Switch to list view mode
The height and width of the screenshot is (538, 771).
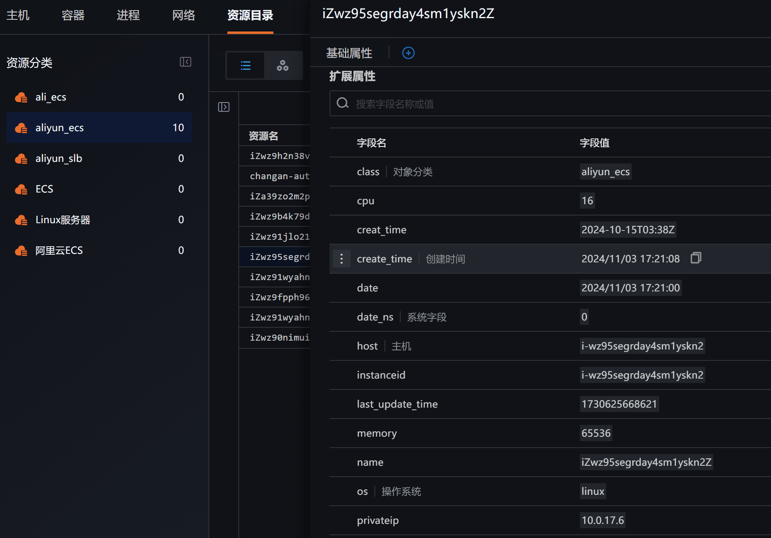click(246, 65)
